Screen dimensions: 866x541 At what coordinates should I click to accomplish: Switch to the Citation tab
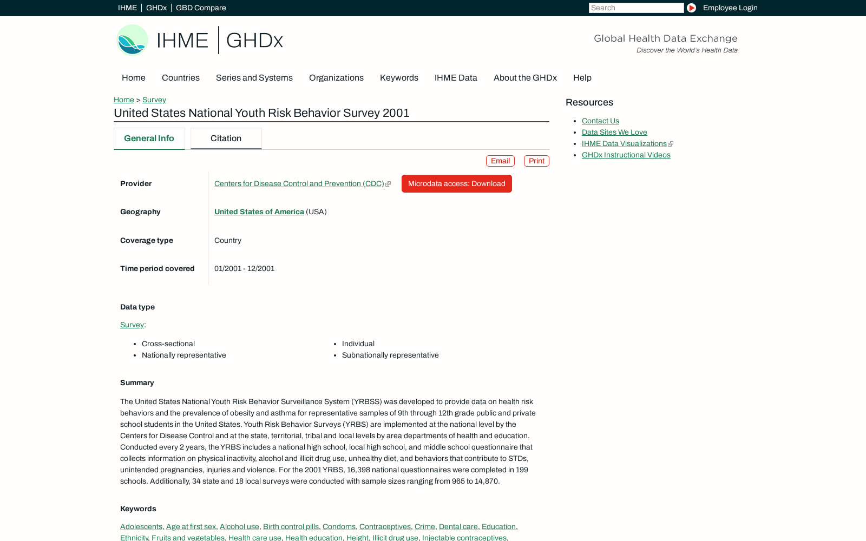pyautogui.click(x=226, y=138)
